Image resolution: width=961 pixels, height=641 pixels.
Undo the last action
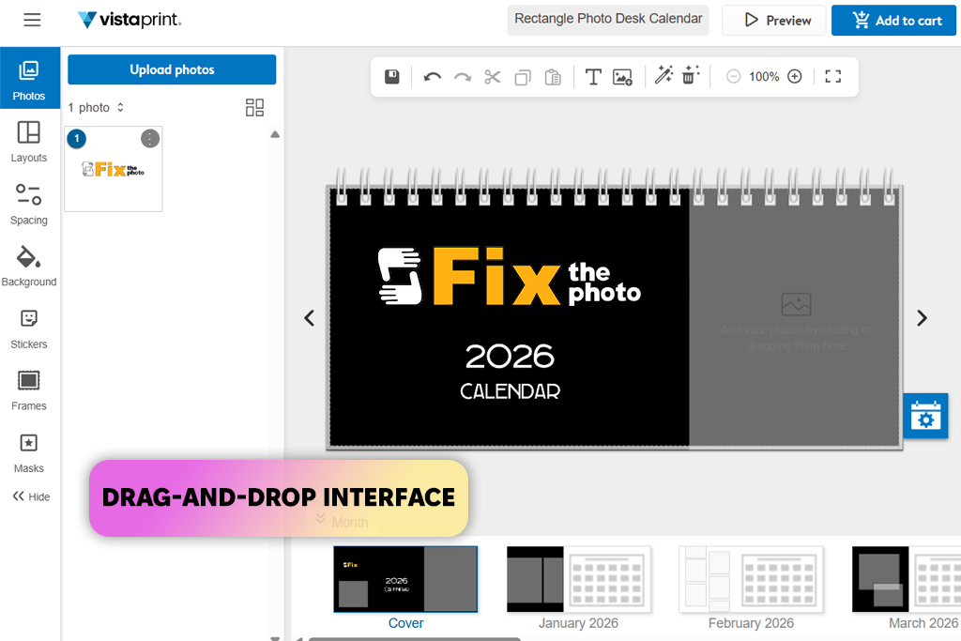click(432, 77)
